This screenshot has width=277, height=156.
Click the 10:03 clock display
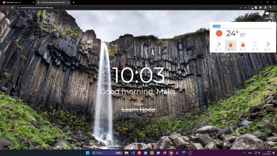(x=138, y=75)
